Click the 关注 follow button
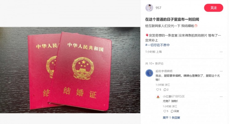This screenshot has width=230, height=124. (213, 8)
